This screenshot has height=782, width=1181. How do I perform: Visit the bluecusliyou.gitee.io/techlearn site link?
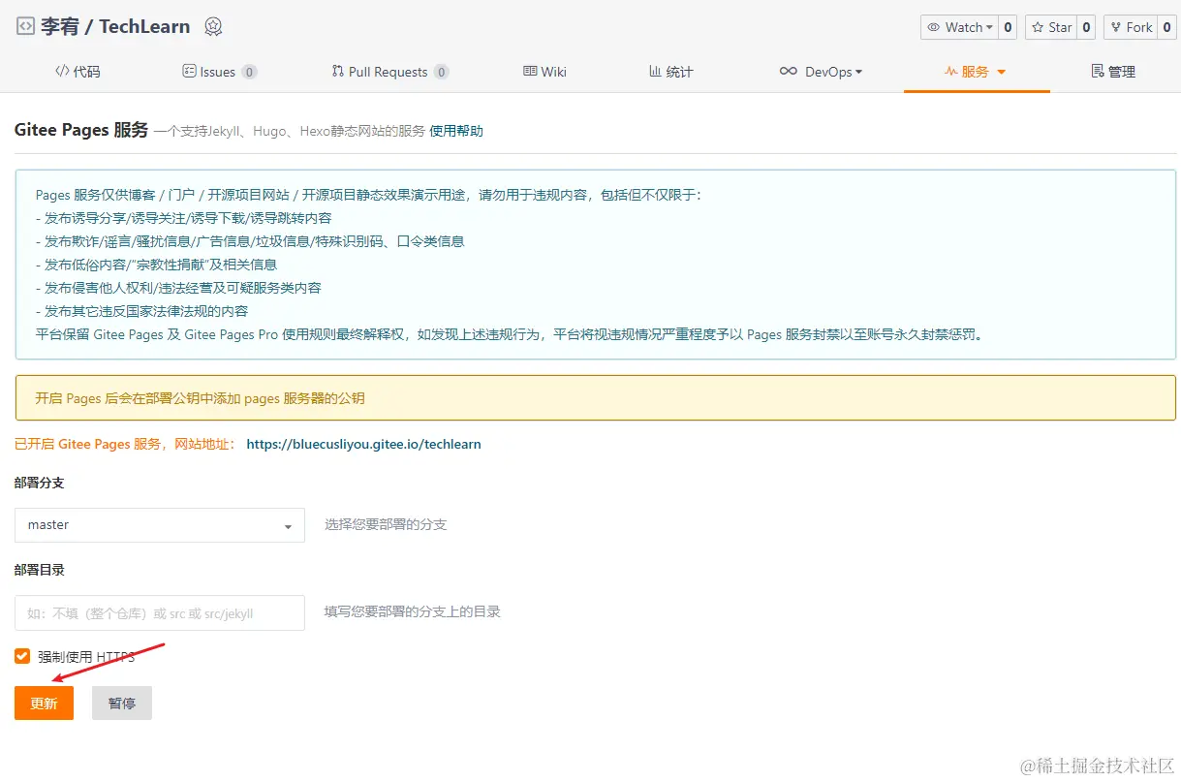click(363, 444)
